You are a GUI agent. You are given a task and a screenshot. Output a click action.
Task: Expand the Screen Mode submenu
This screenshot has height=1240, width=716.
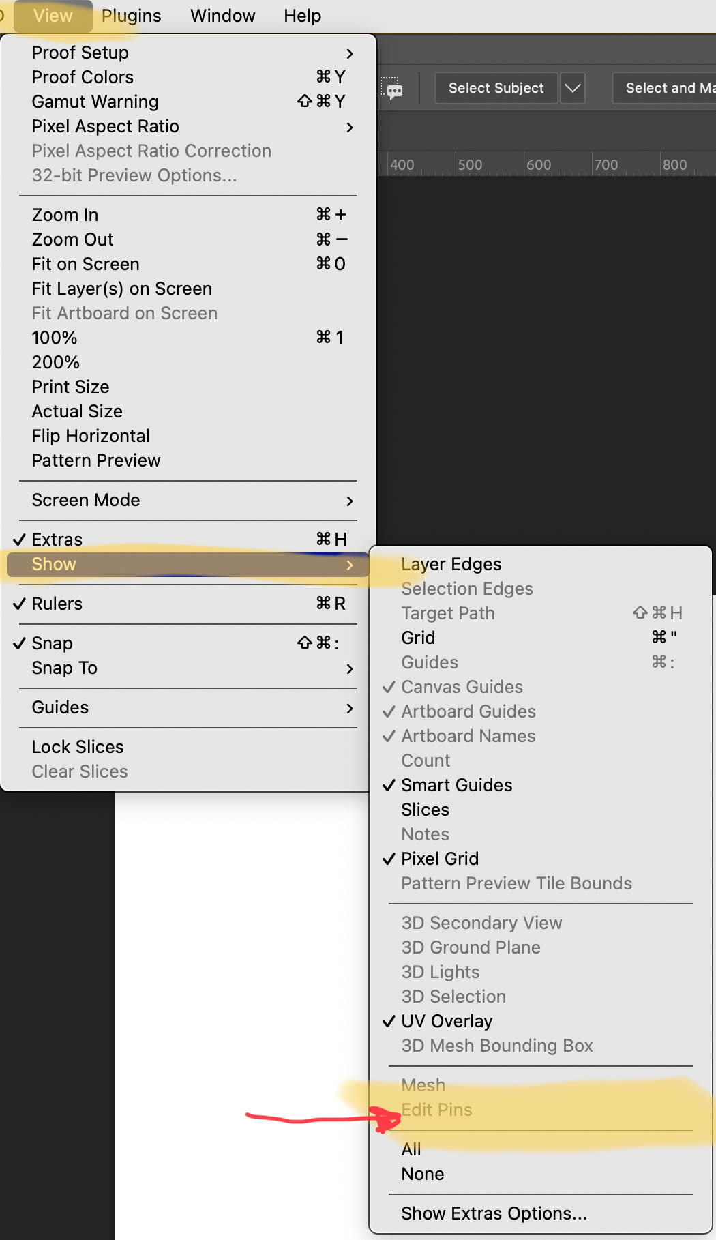[x=86, y=500]
